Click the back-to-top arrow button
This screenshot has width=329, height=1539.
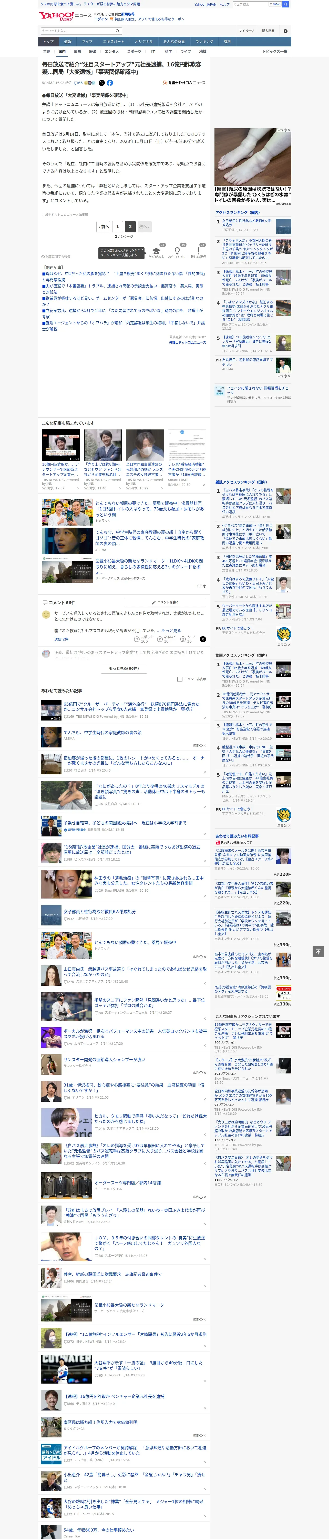pos(319,951)
